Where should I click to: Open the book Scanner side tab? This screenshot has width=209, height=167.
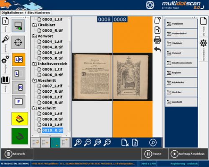click(5, 84)
